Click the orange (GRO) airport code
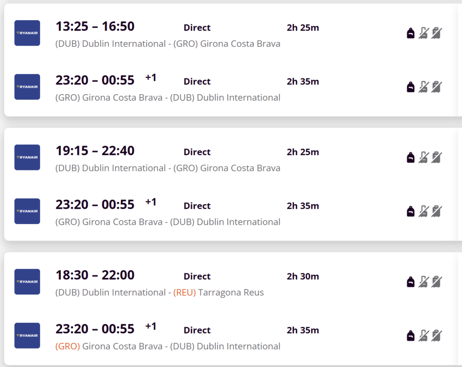 tap(68, 346)
